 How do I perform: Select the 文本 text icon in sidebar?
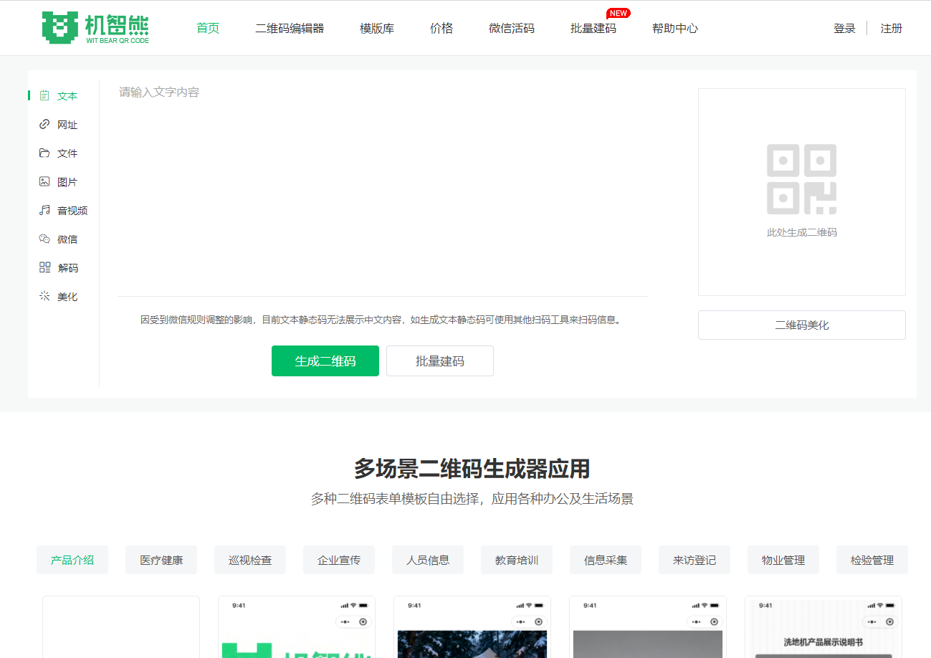[44, 95]
